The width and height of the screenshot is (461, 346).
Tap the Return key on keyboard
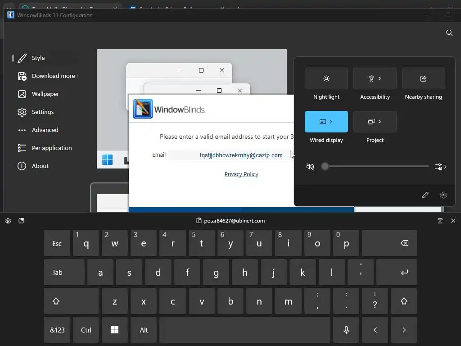point(396,273)
